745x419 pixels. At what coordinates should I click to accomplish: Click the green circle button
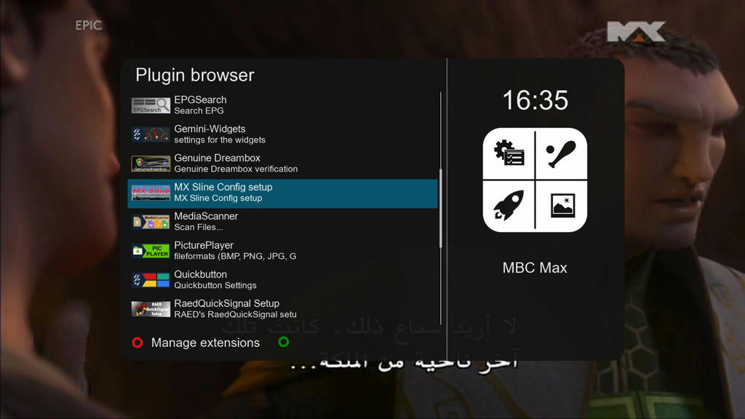coord(284,342)
